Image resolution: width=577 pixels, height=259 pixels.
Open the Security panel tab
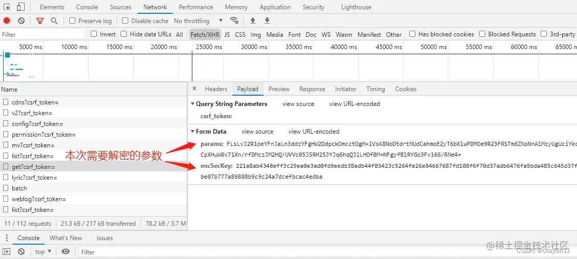(x=313, y=7)
